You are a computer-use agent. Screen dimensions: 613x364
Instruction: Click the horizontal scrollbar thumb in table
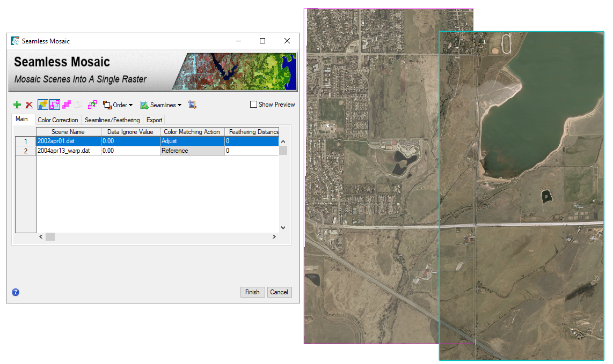[x=50, y=236]
